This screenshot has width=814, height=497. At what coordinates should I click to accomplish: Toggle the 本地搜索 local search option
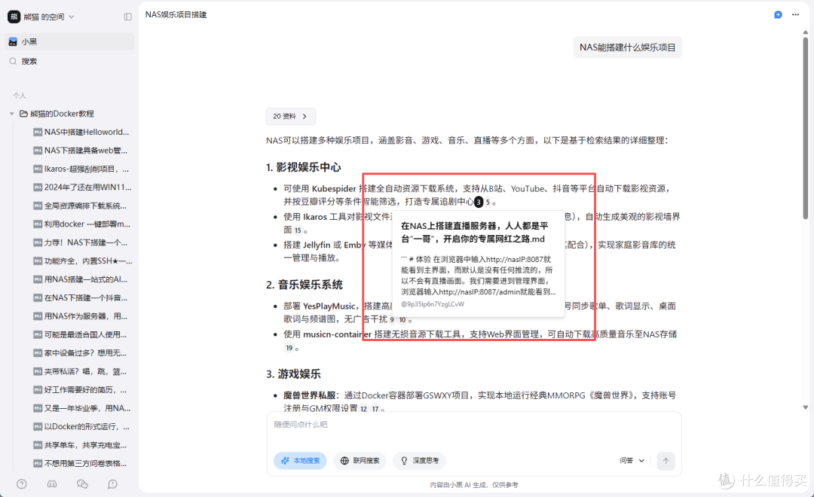(300, 461)
